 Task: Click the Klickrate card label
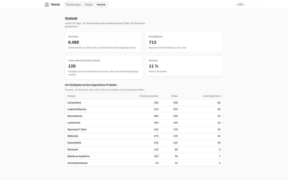(153, 61)
